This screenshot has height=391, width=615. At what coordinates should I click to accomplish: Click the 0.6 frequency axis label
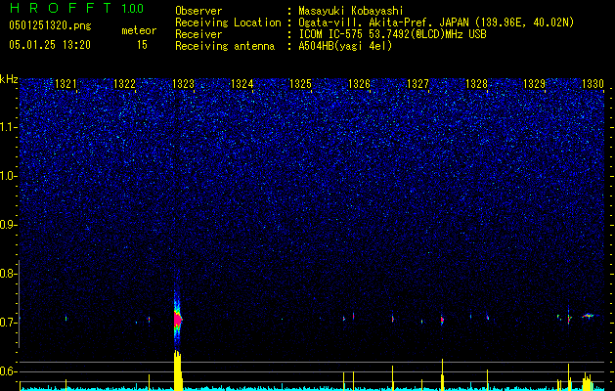pyautogui.click(x=8, y=371)
